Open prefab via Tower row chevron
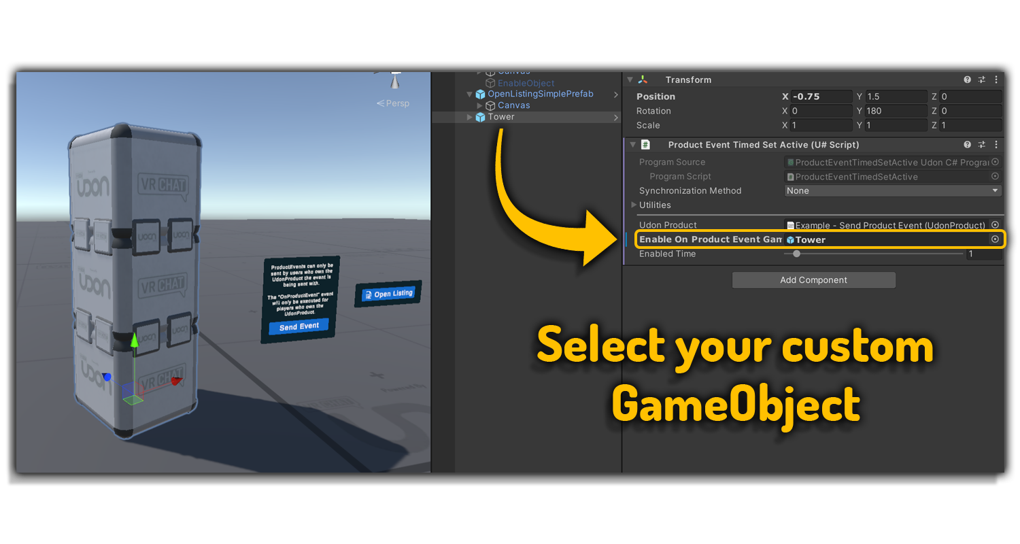 pyautogui.click(x=616, y=118)
